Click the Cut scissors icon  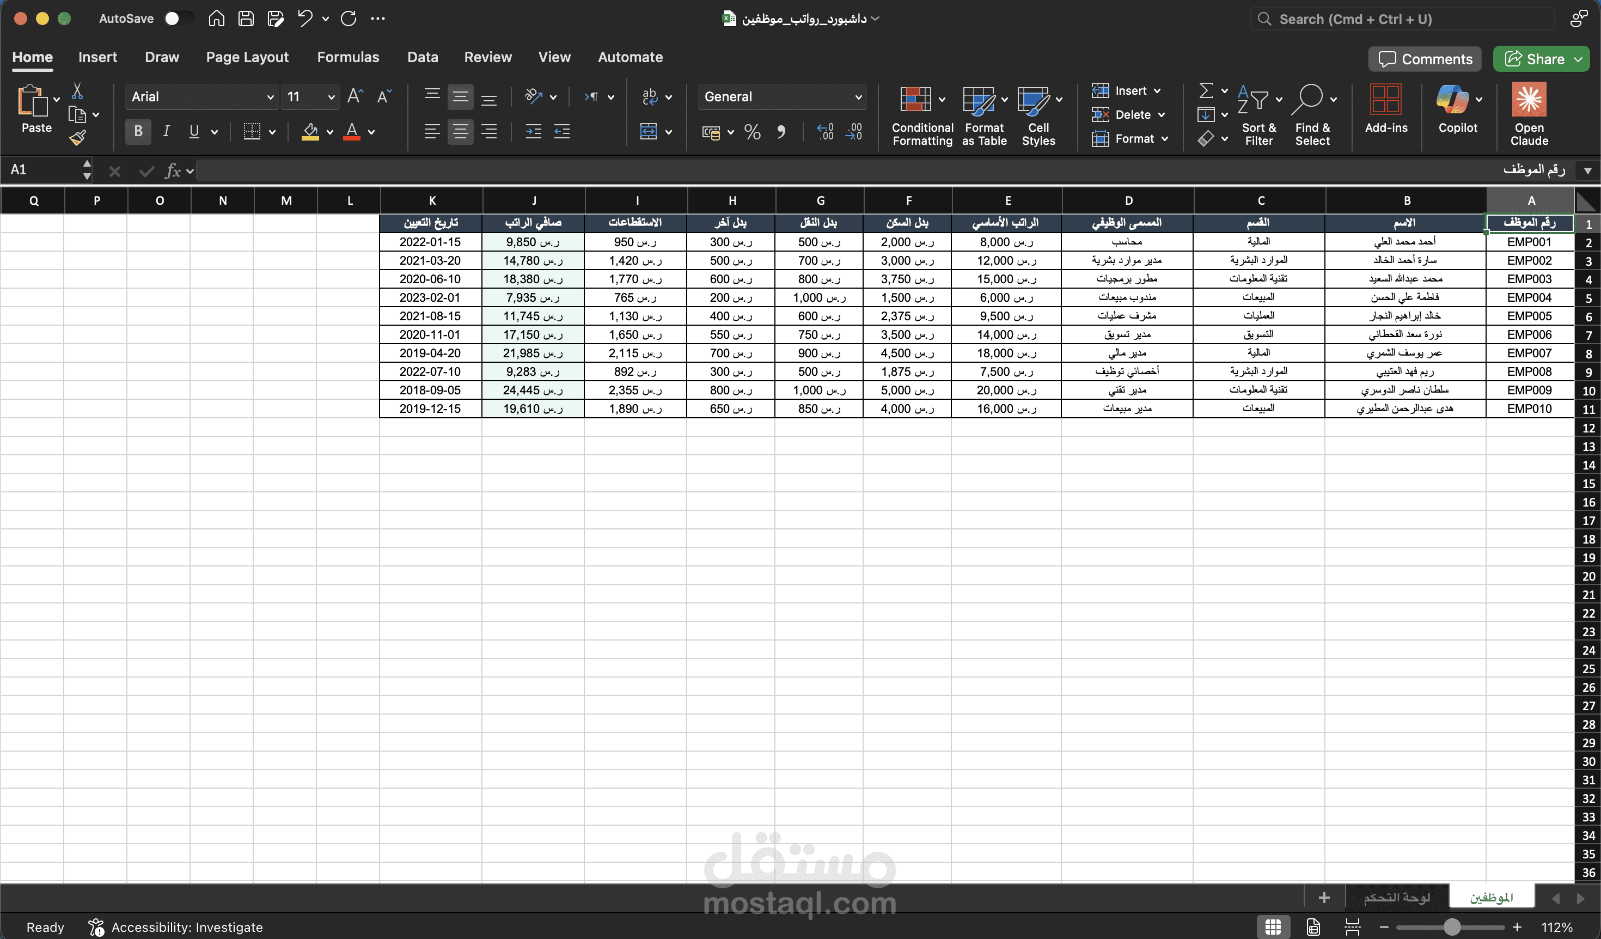77,92
